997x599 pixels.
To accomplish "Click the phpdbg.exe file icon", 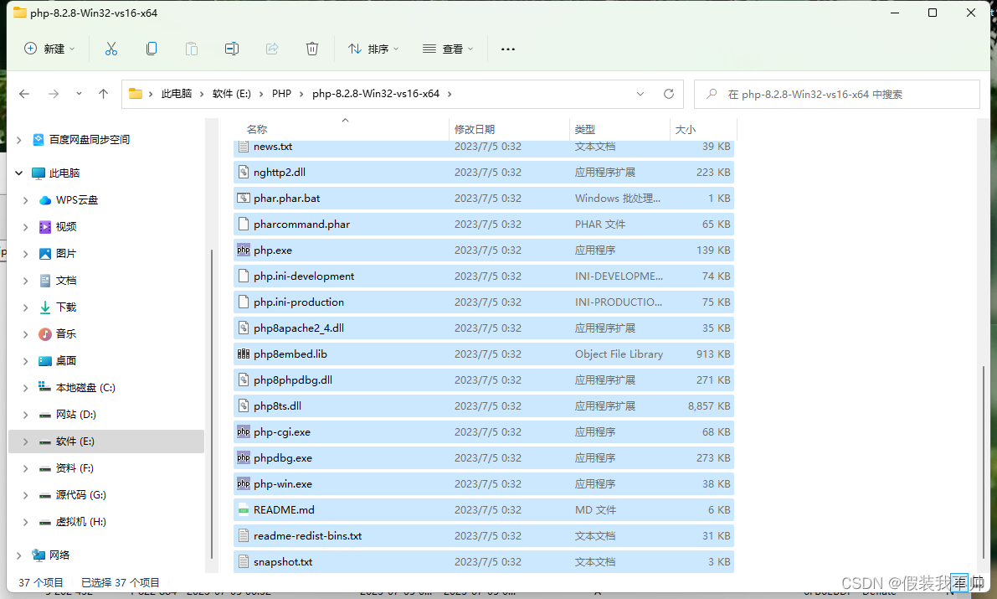I will coord(244,458).
